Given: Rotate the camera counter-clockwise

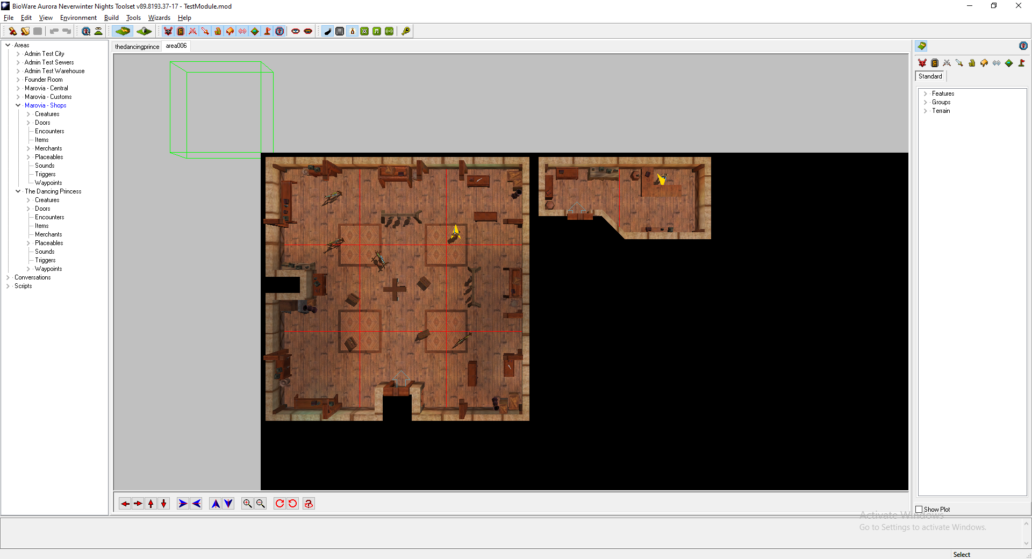Looking at the screenshot, I should 293,504.
